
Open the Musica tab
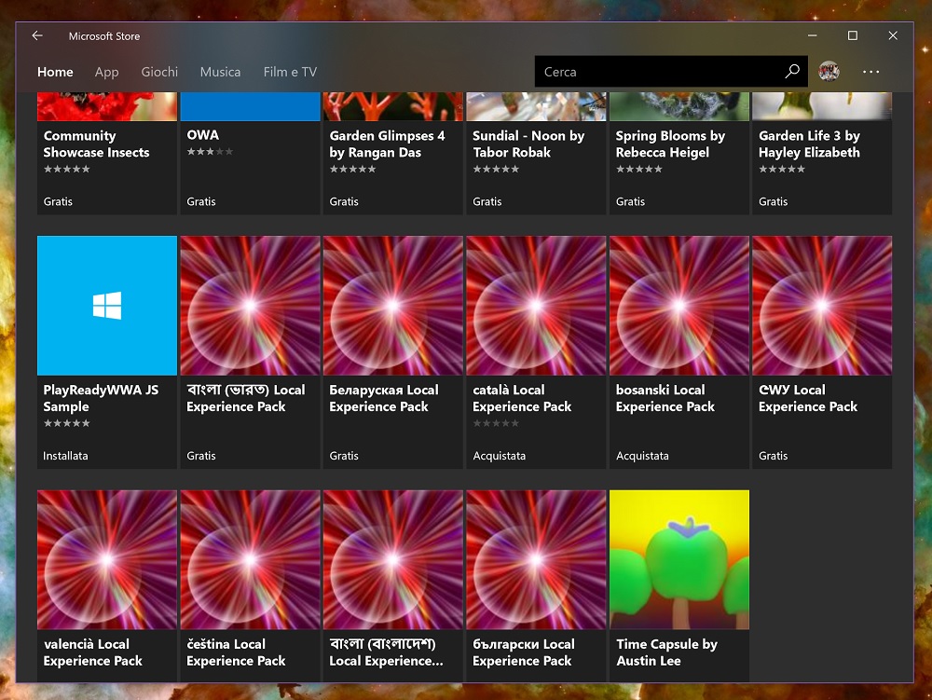pyautogui.click(x=220, y=72)
